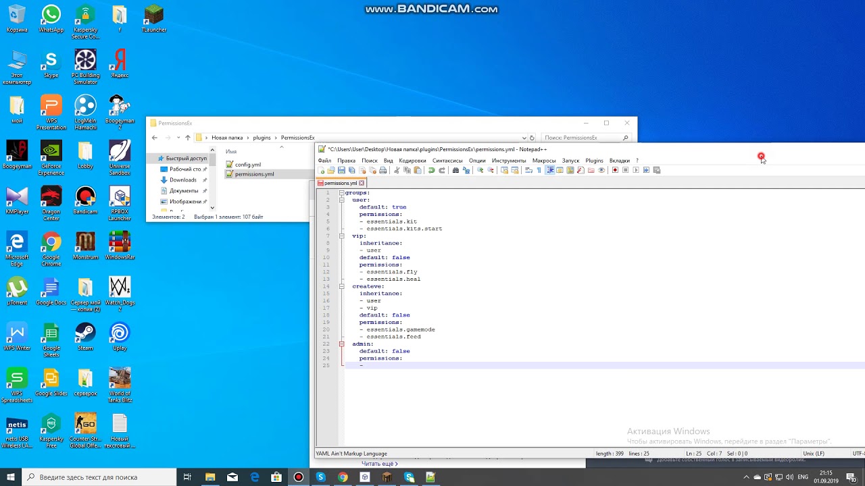
Task: Click the Stop recording macro icon
Action: [625, 170]
